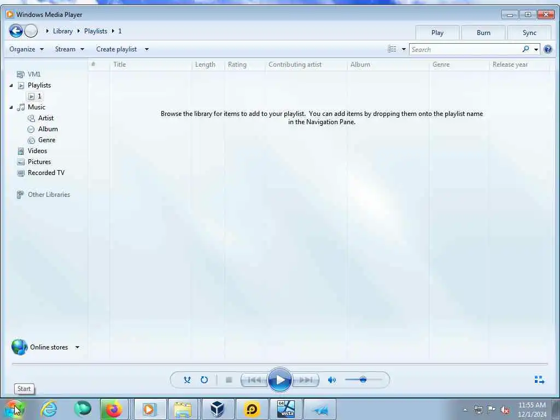
Task: Start playback with the Play button
Action: [279, 380]
